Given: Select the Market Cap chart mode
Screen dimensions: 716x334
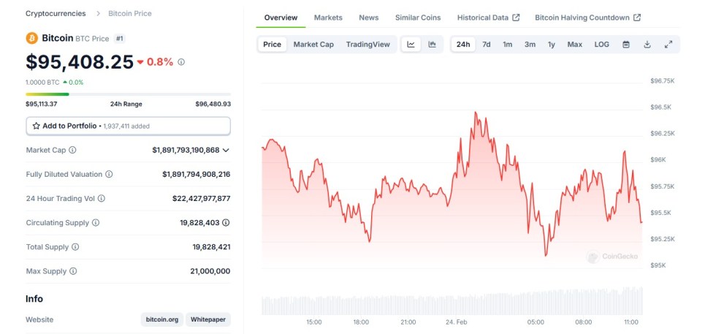Looking at the screenshot, I should [313, 45].
